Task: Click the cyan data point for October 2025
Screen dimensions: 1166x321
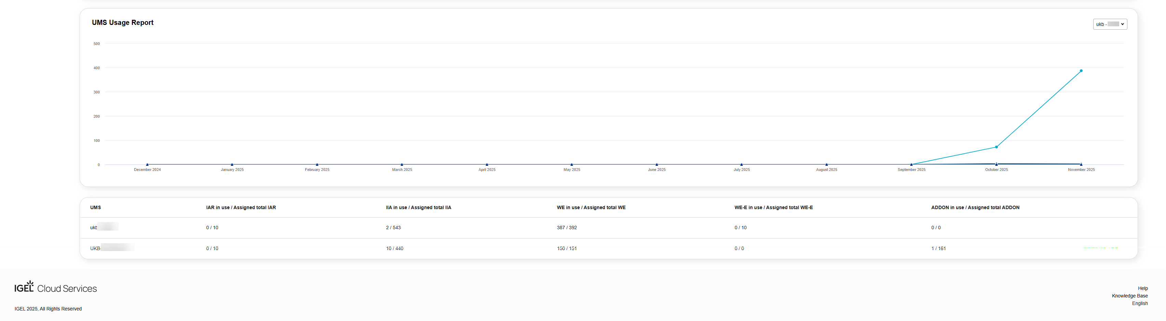Action: pos(996,147)
